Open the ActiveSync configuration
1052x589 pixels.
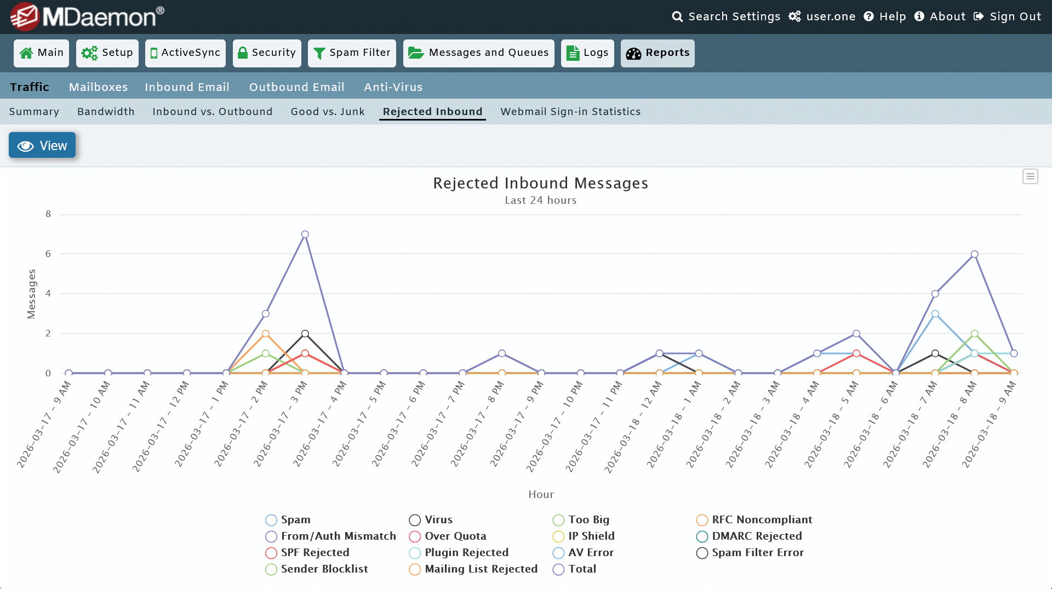click(x=185, y=53)
